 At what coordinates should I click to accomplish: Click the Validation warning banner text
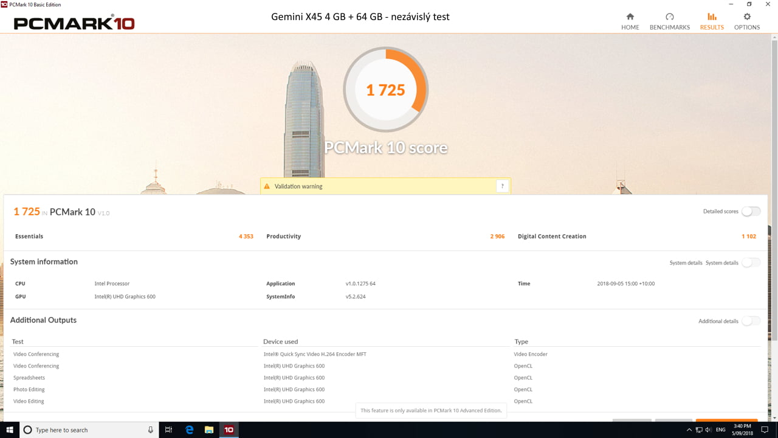(298, 186)
